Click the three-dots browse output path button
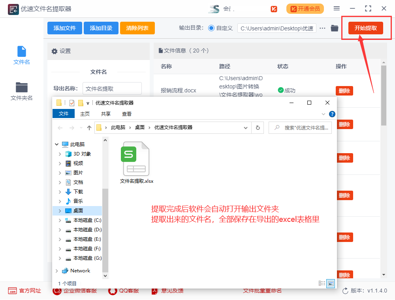The image size is (395, 300). point(322,28)
